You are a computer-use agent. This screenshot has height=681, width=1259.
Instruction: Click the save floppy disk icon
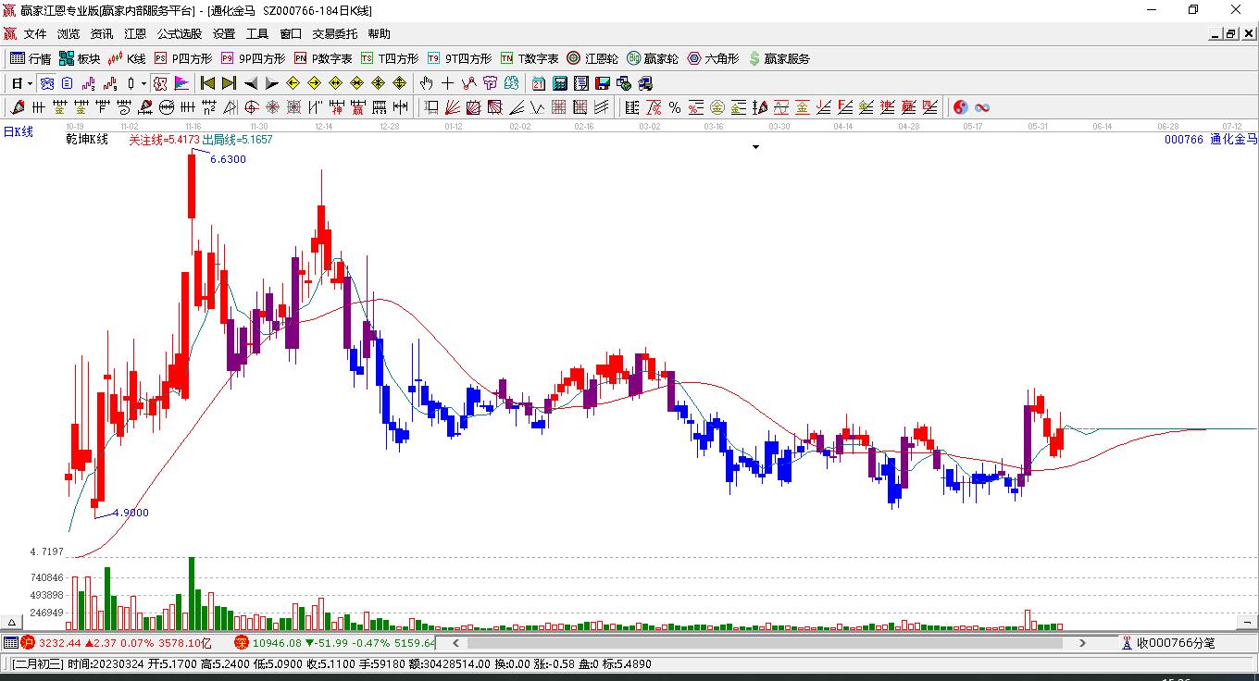click(603, 83)
